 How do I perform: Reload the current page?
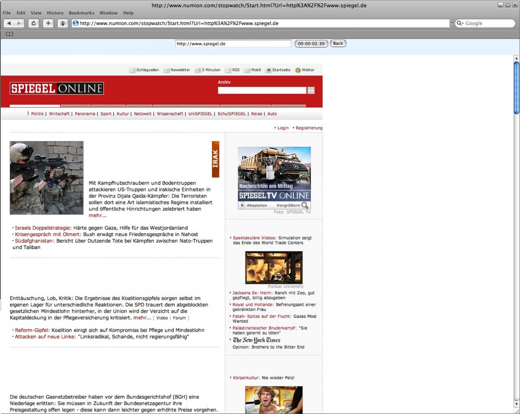pos(34,24)
